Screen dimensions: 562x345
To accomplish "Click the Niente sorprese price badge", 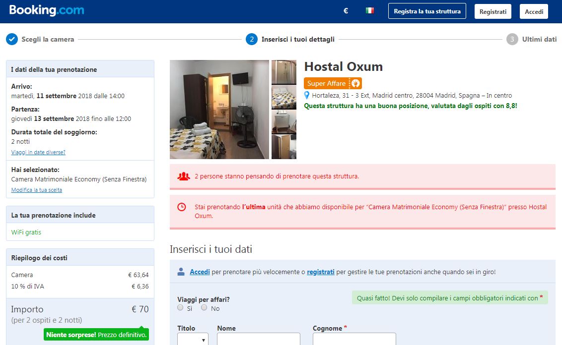I will pyautogui.click(x=96, y=335).
